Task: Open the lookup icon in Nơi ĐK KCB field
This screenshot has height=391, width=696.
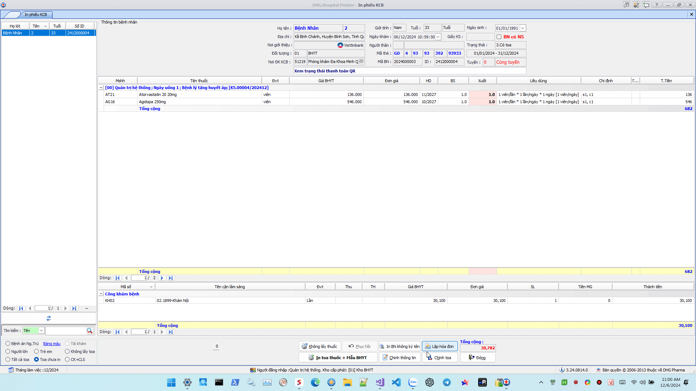Action: (x=361, y=62)
